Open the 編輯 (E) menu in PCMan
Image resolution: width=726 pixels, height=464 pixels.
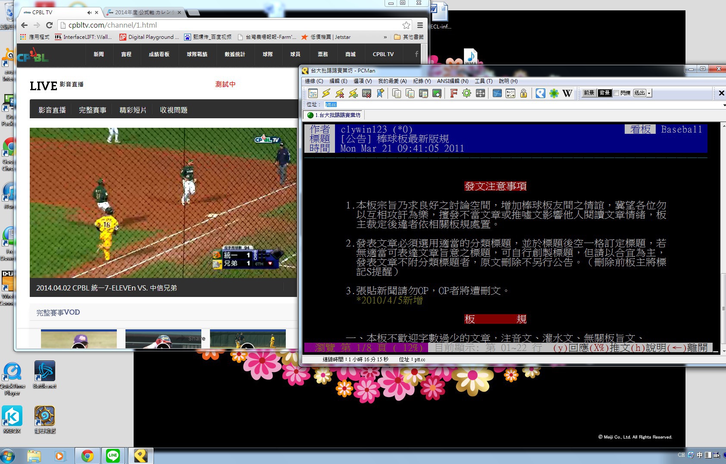(x=338, y=81)
